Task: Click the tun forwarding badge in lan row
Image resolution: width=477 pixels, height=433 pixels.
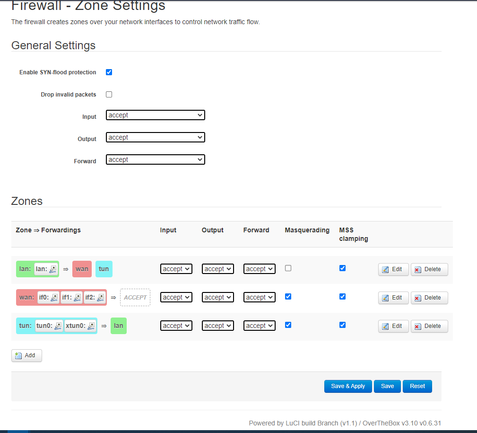Action: tap(104, 269)
